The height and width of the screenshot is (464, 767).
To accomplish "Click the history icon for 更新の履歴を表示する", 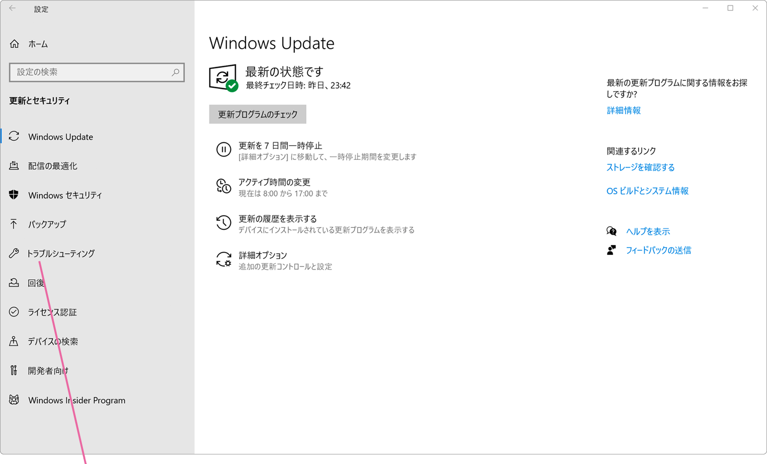I will point(223,223).
